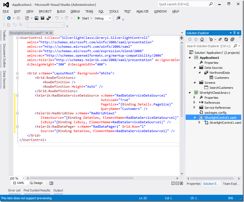The width and height of the screenshot is (244, 202).
Task: Toggle the horizontal split pane button
Action: 178,183
